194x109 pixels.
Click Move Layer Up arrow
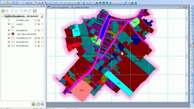[12, 11]
